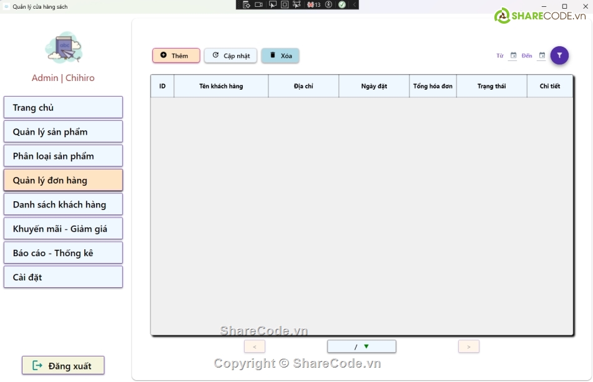Go to the next page of orders
The image size is (593, 382).
[469, 346]
